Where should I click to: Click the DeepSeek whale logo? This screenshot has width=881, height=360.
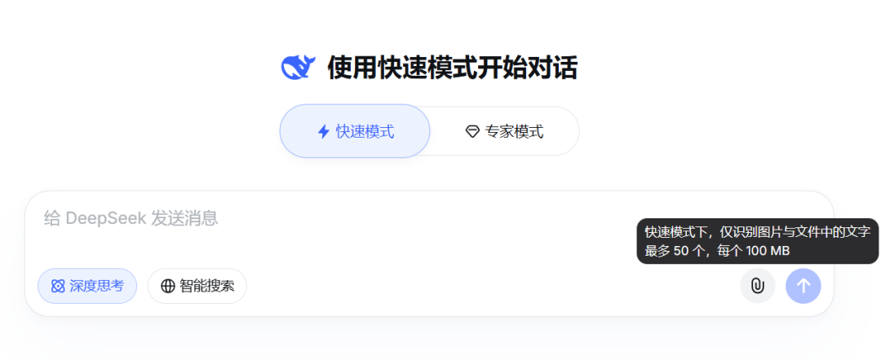(298, 68)
